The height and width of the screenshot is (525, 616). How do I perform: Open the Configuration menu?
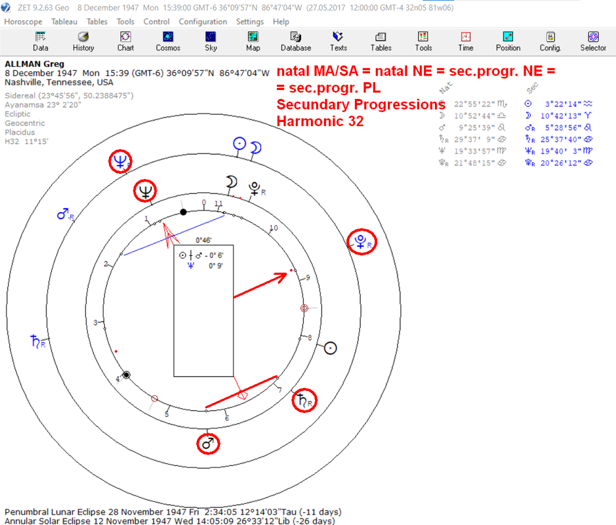click(203, 22)
